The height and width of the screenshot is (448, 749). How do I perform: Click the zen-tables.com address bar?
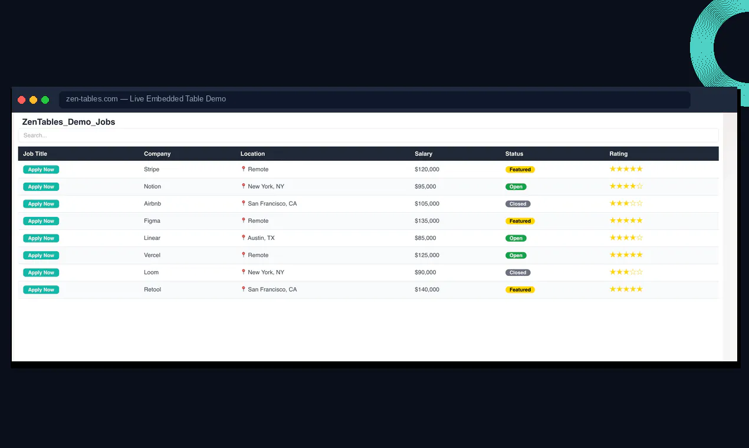click(x=374, y=100)
